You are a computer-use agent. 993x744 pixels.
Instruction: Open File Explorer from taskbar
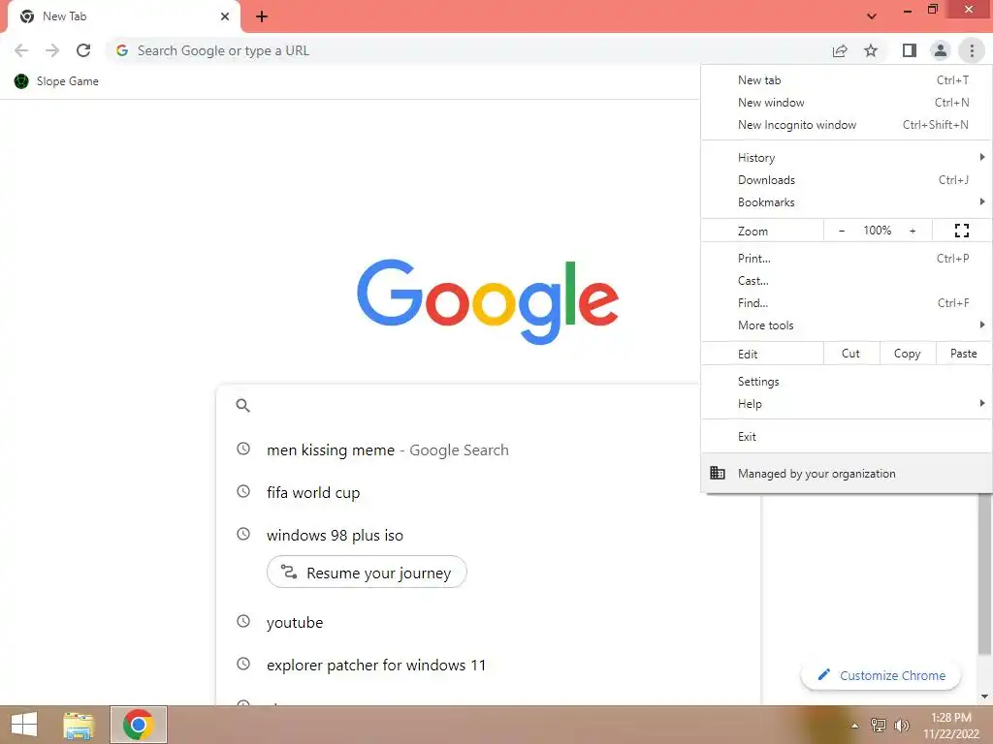point(79,725)
